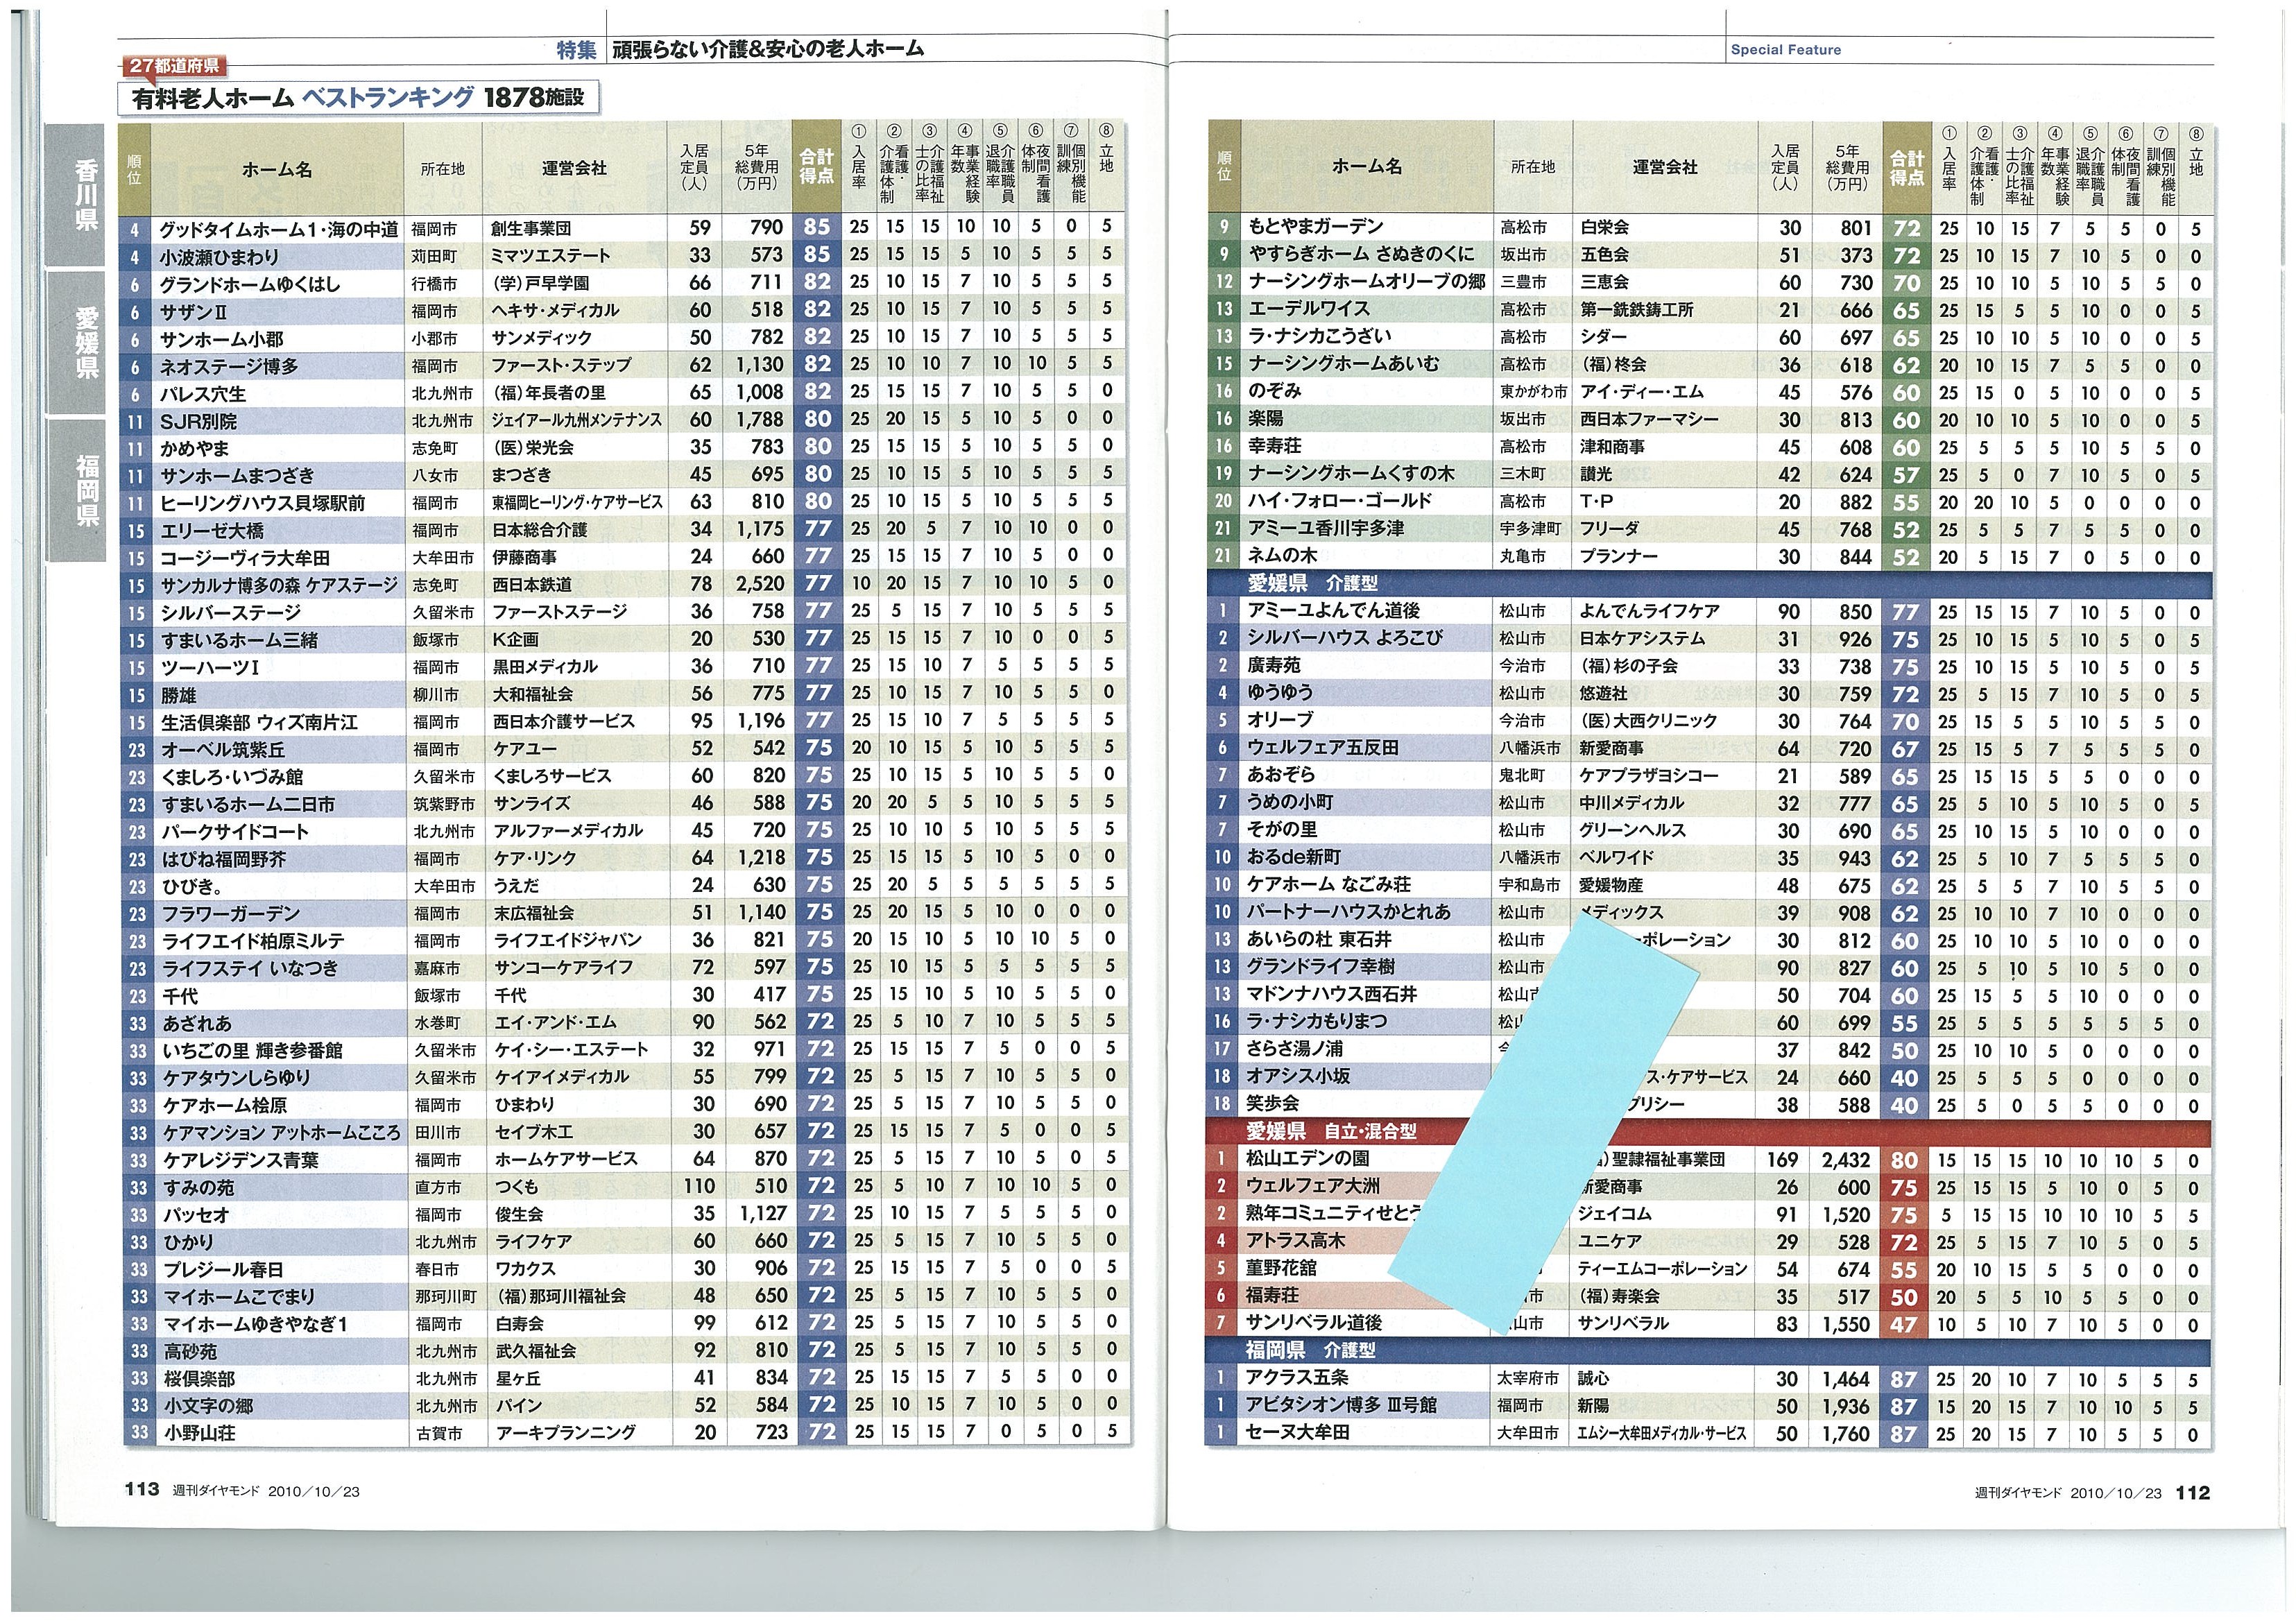Viewport: 2296px width, 1623px height.
Task: Click the ウェルフェア五反田 row name
Action: coord(1322,747)
